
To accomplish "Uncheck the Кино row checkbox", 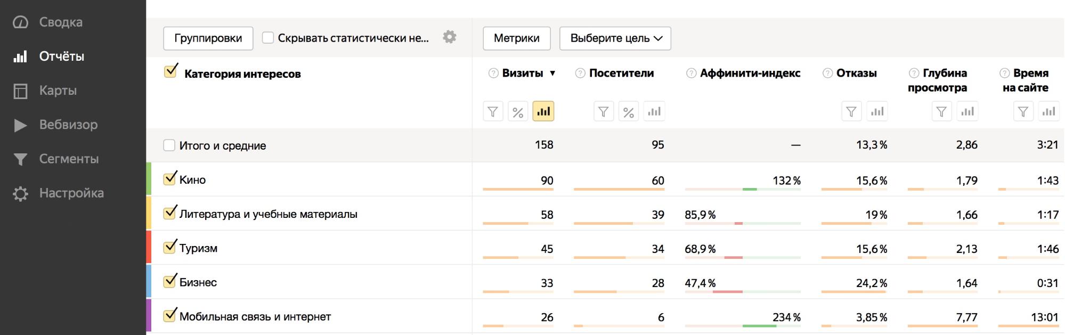I will point(170,178).
